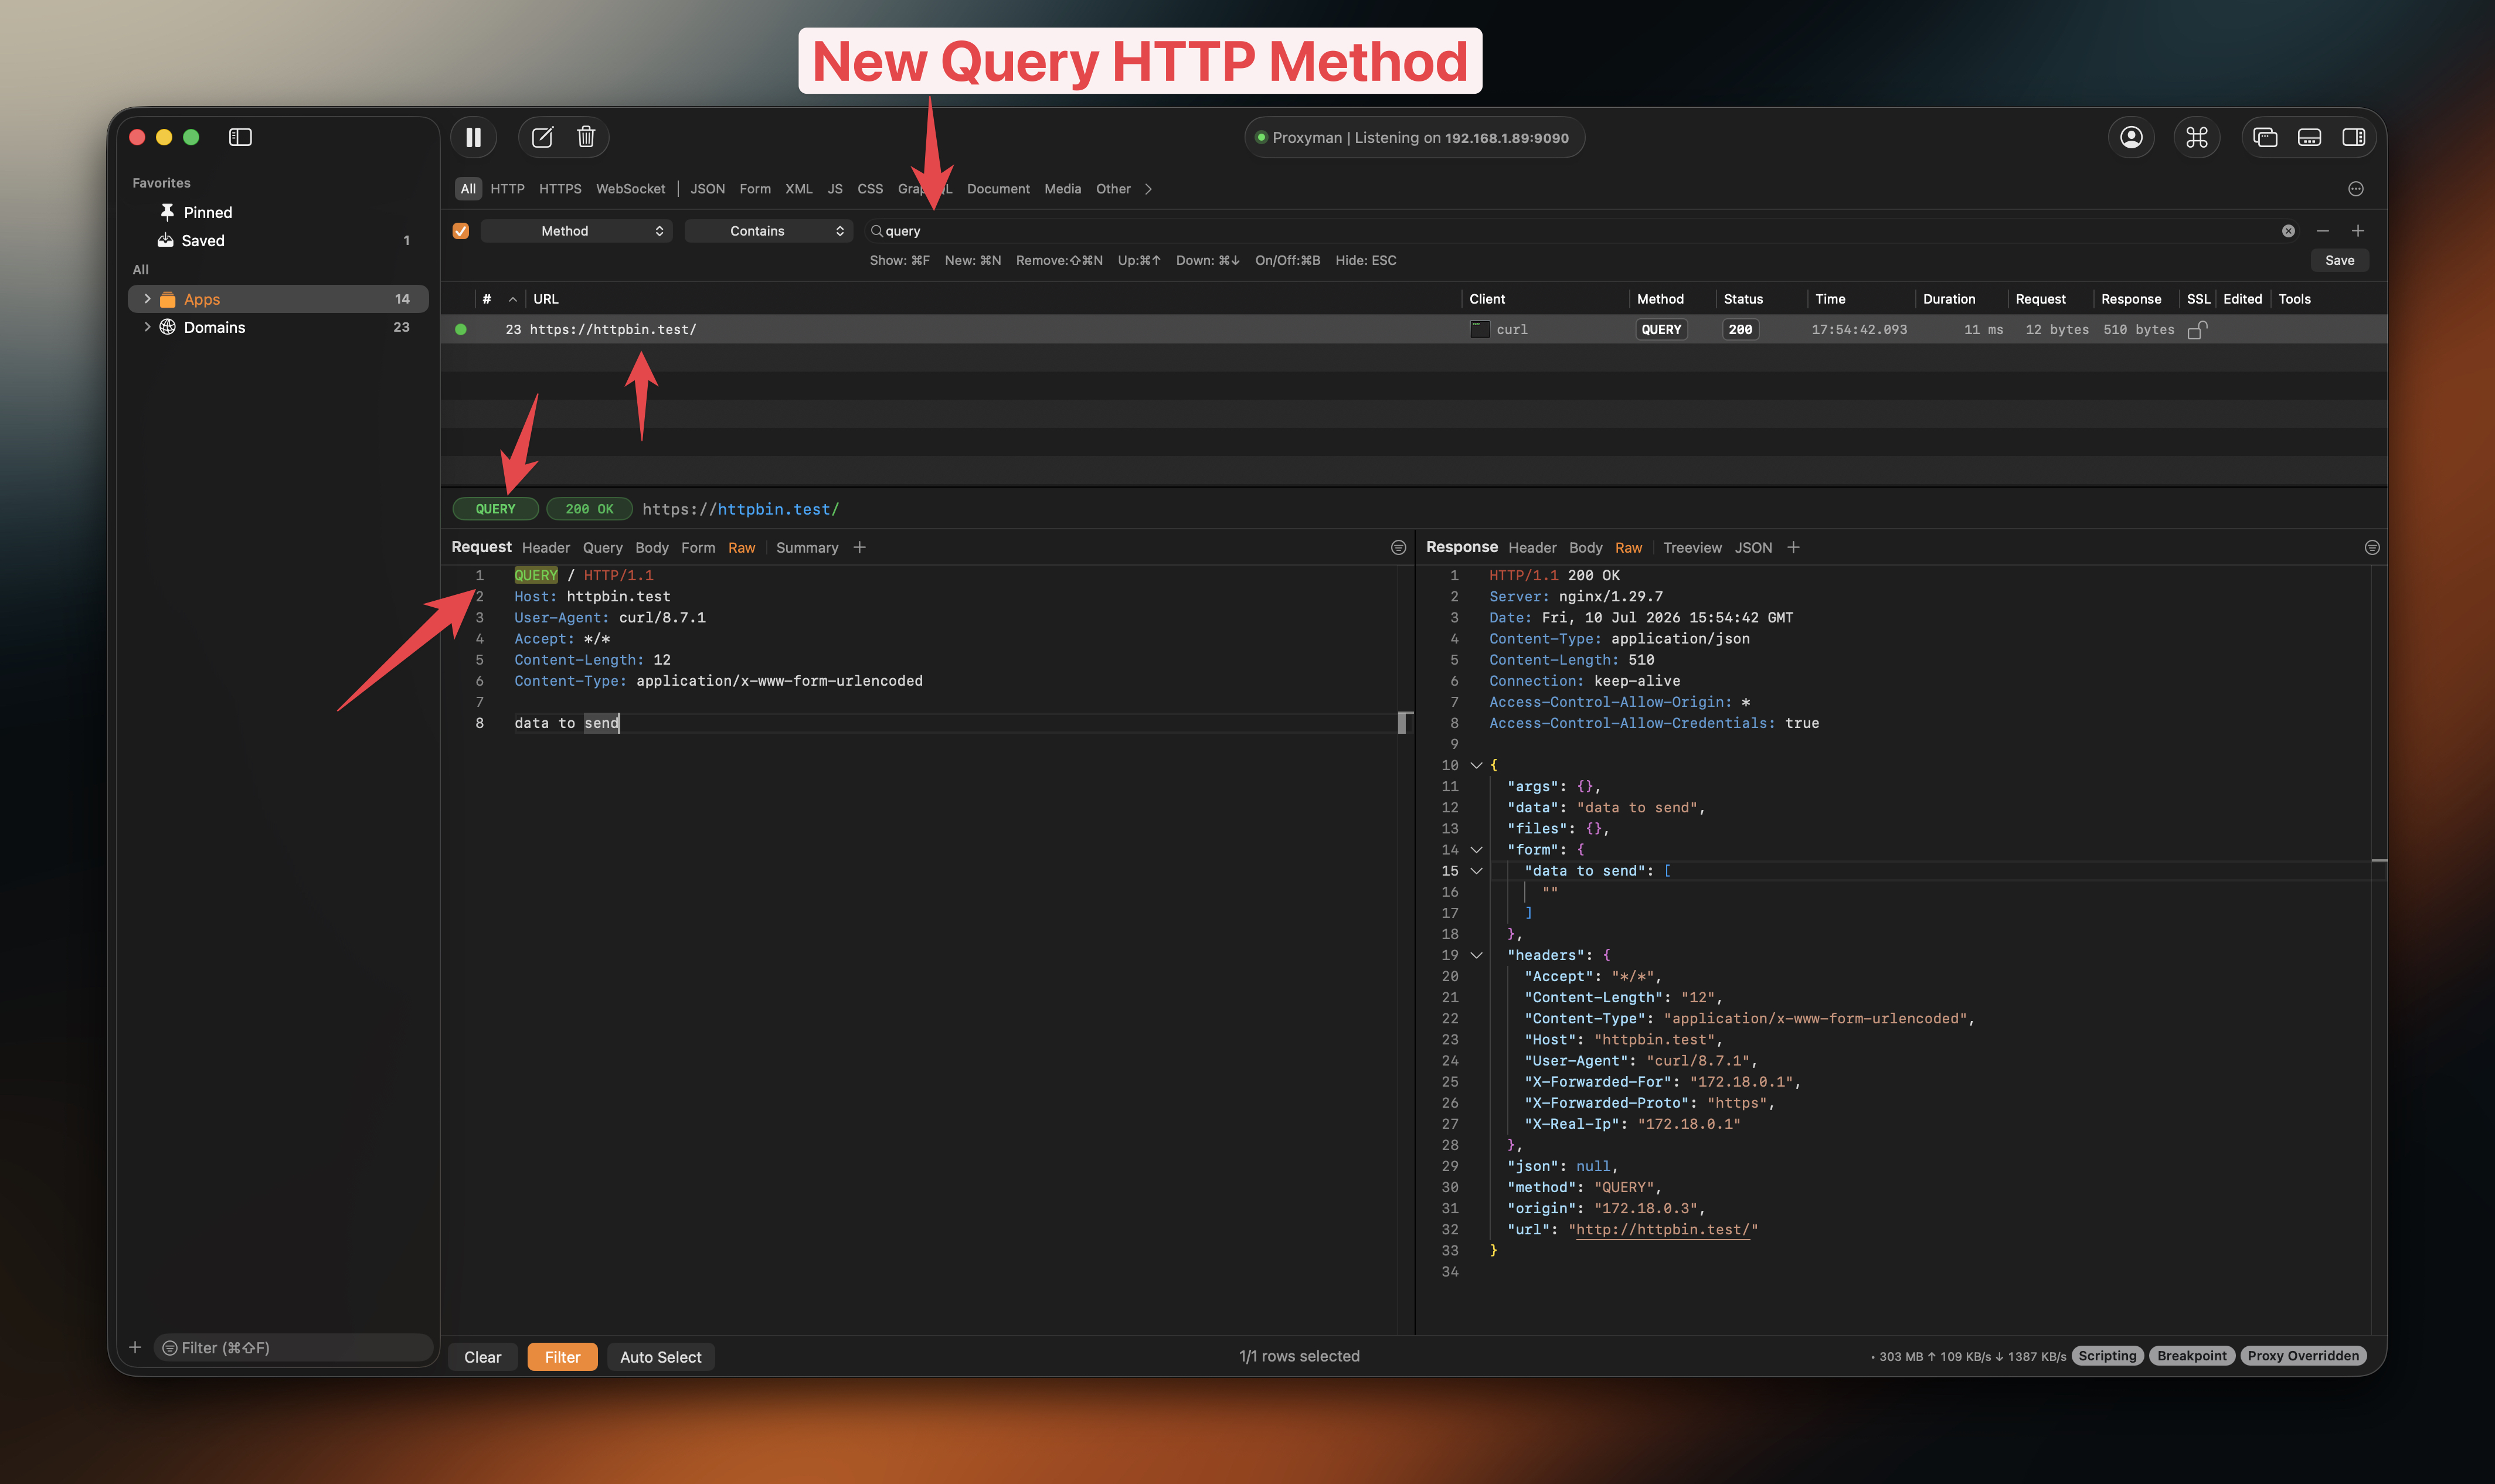
Task: Collapse JSON root brace on line 10
Action: pos(1475,765)
